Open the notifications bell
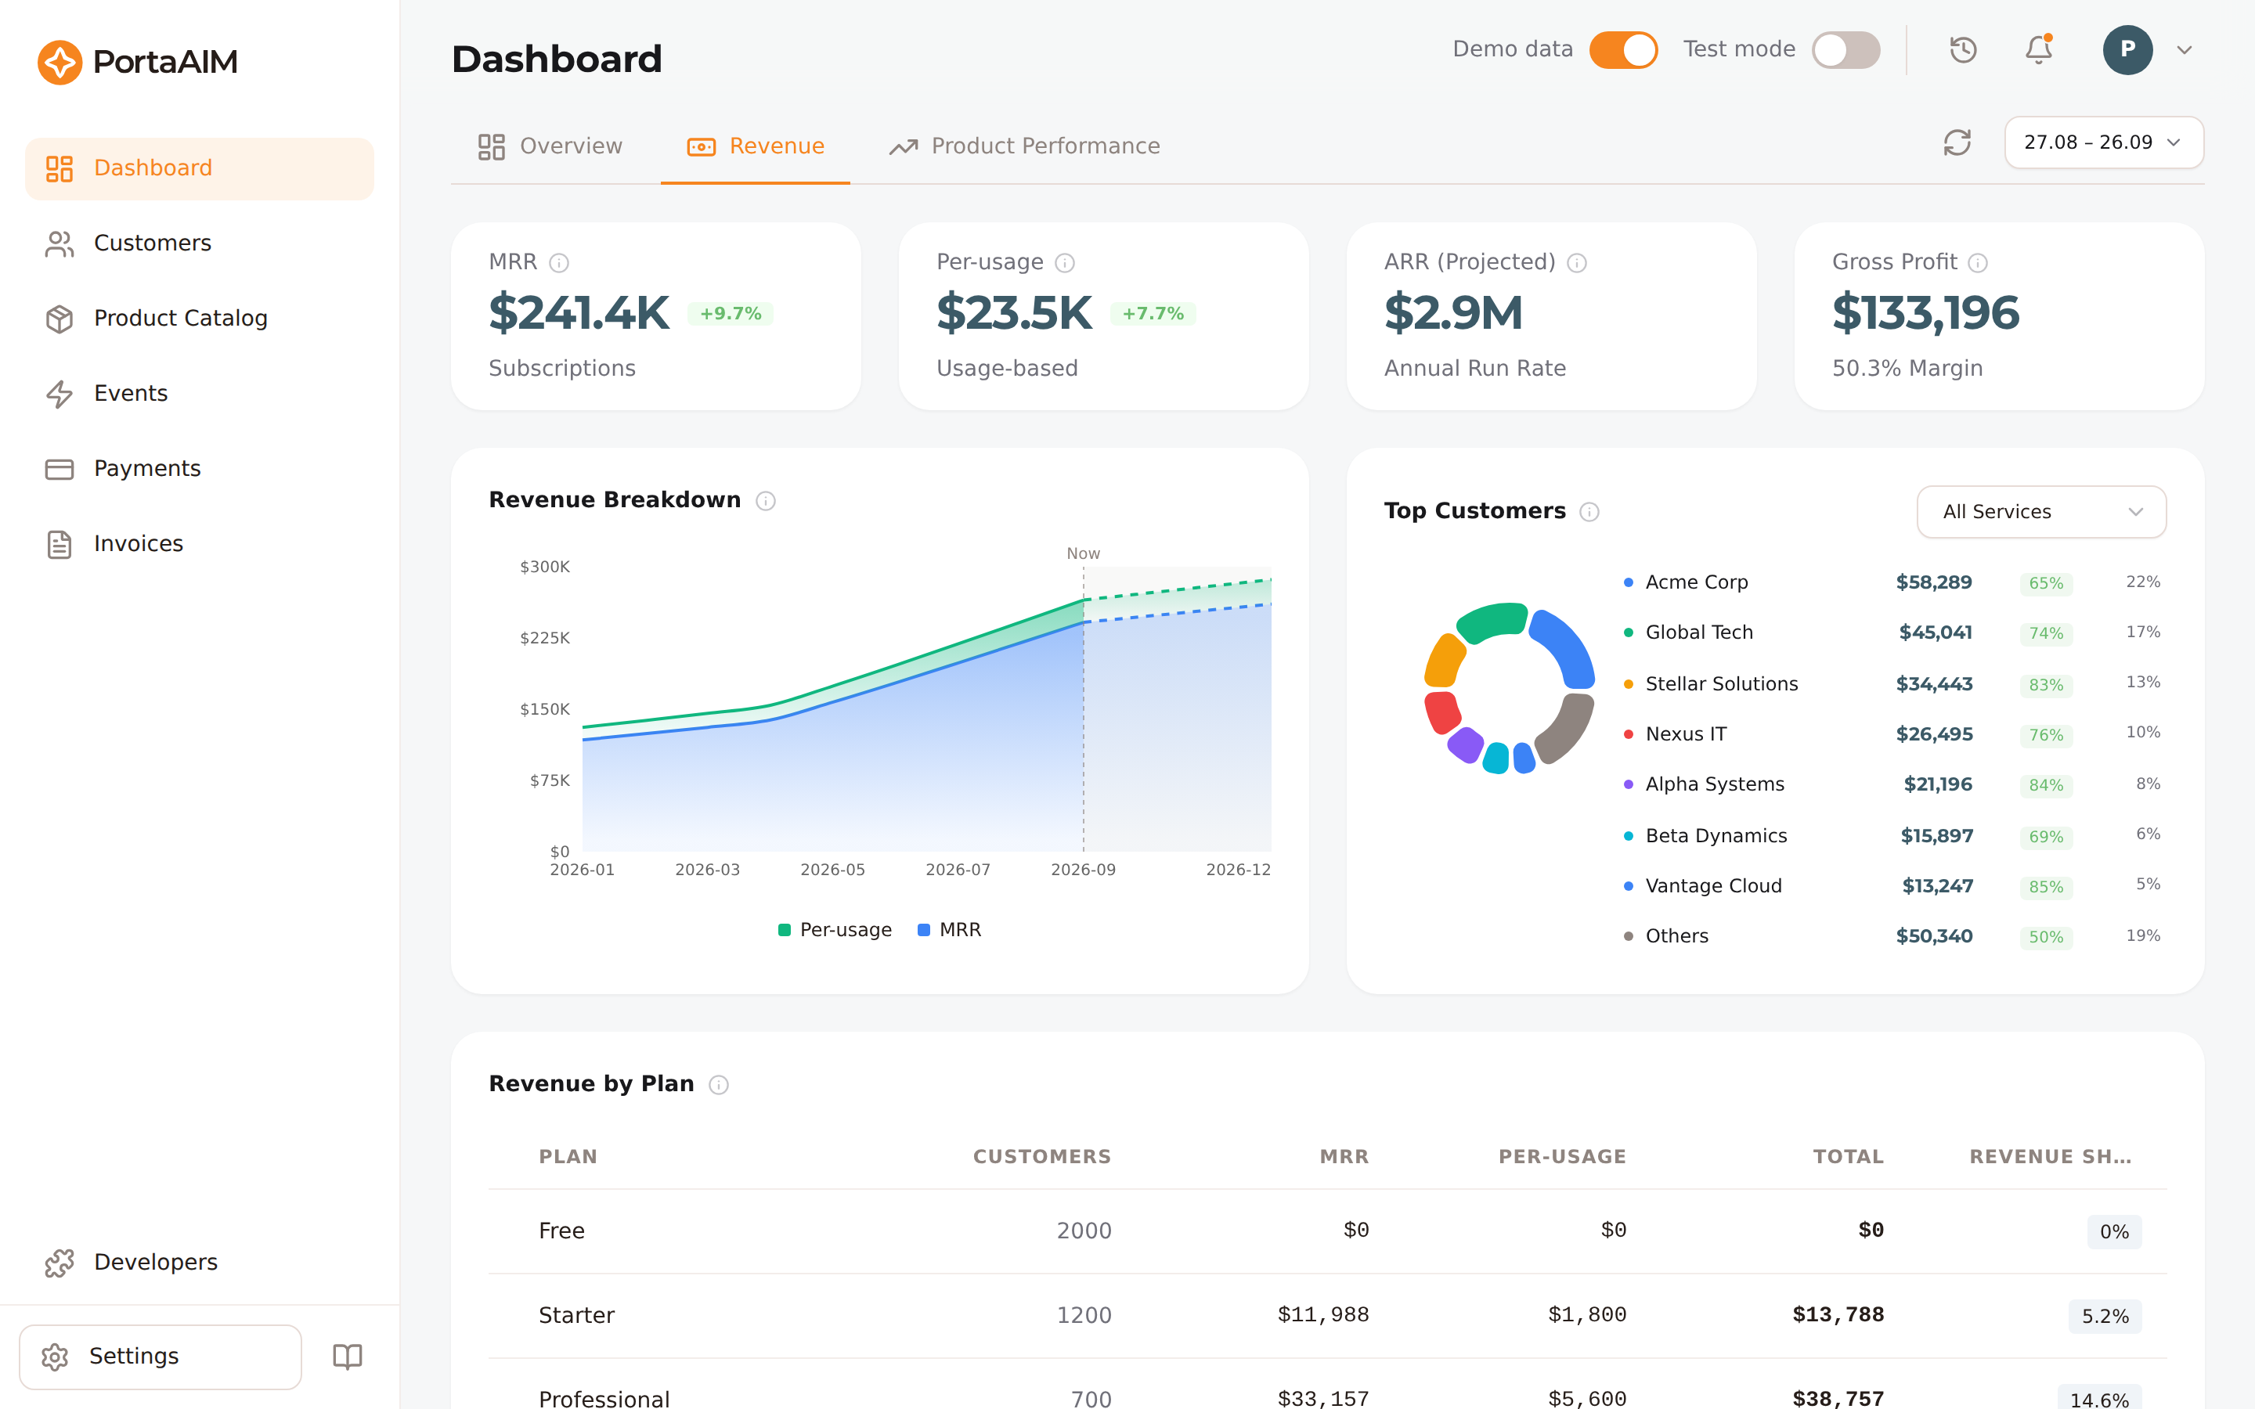2255x1409 pixels. coord(2039,49)
